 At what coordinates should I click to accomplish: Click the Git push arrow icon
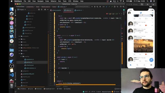click(112, 7)
